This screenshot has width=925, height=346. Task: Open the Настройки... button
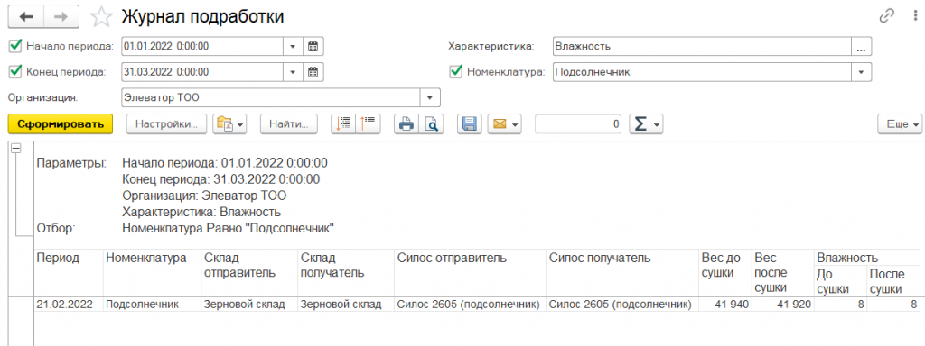tap(166, 124)
